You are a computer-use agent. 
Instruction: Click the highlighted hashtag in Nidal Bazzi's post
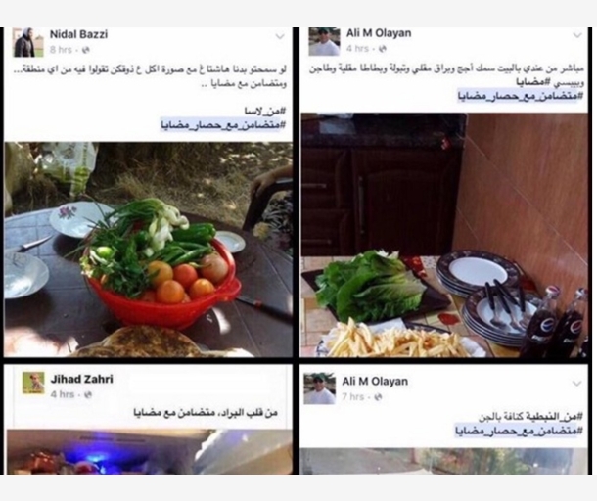(x=223, y=124)
